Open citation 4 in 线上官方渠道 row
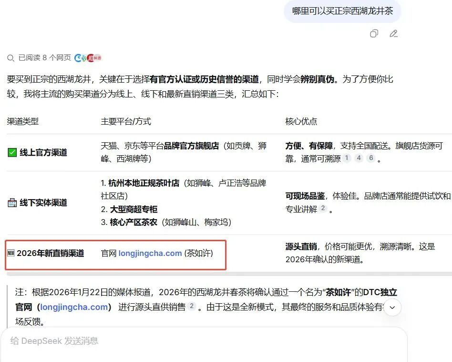This screenshot has height=362, width=452. coord(359,158)
